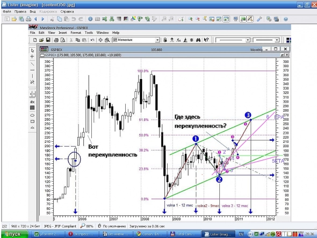This screenshot has height=238, width=317.
Task: Click the copy icon in Lister toolbar
Action: pos(59,19)
